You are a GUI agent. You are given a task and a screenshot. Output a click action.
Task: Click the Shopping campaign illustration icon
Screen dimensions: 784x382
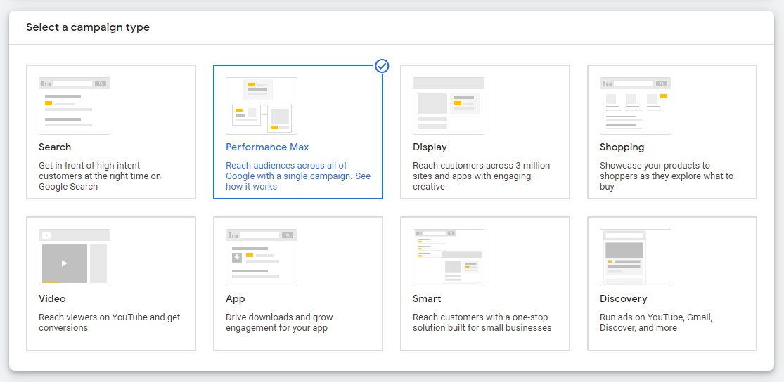click(x=636, y=106)
